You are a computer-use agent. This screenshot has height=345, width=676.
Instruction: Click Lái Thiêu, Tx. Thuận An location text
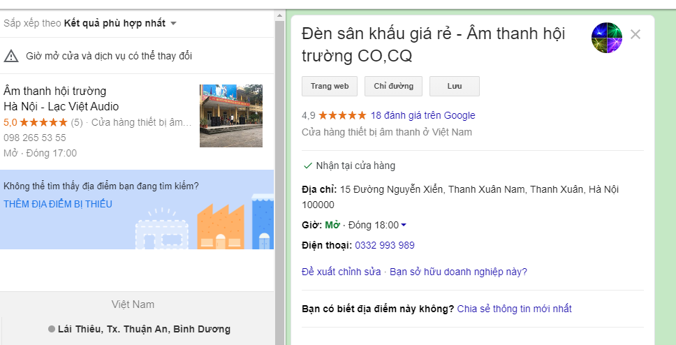point(144,329)
